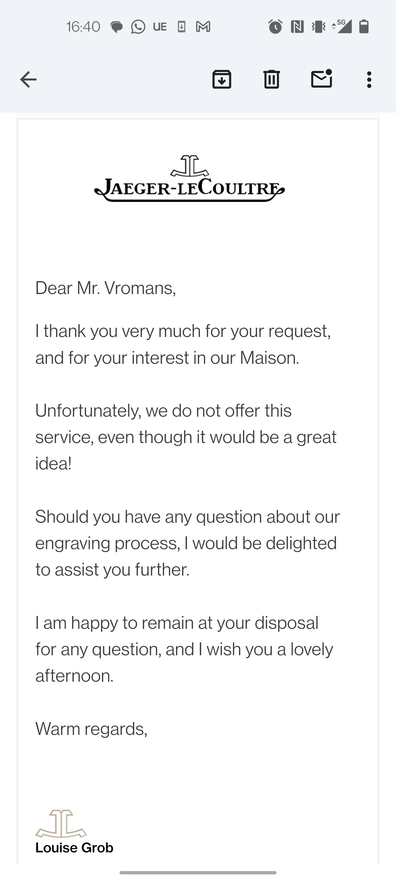Viewport: 396px width, 881px height.
Task: Tap the vibrate mode status icon
Action: pyautogui.click(x=318, y=26)
